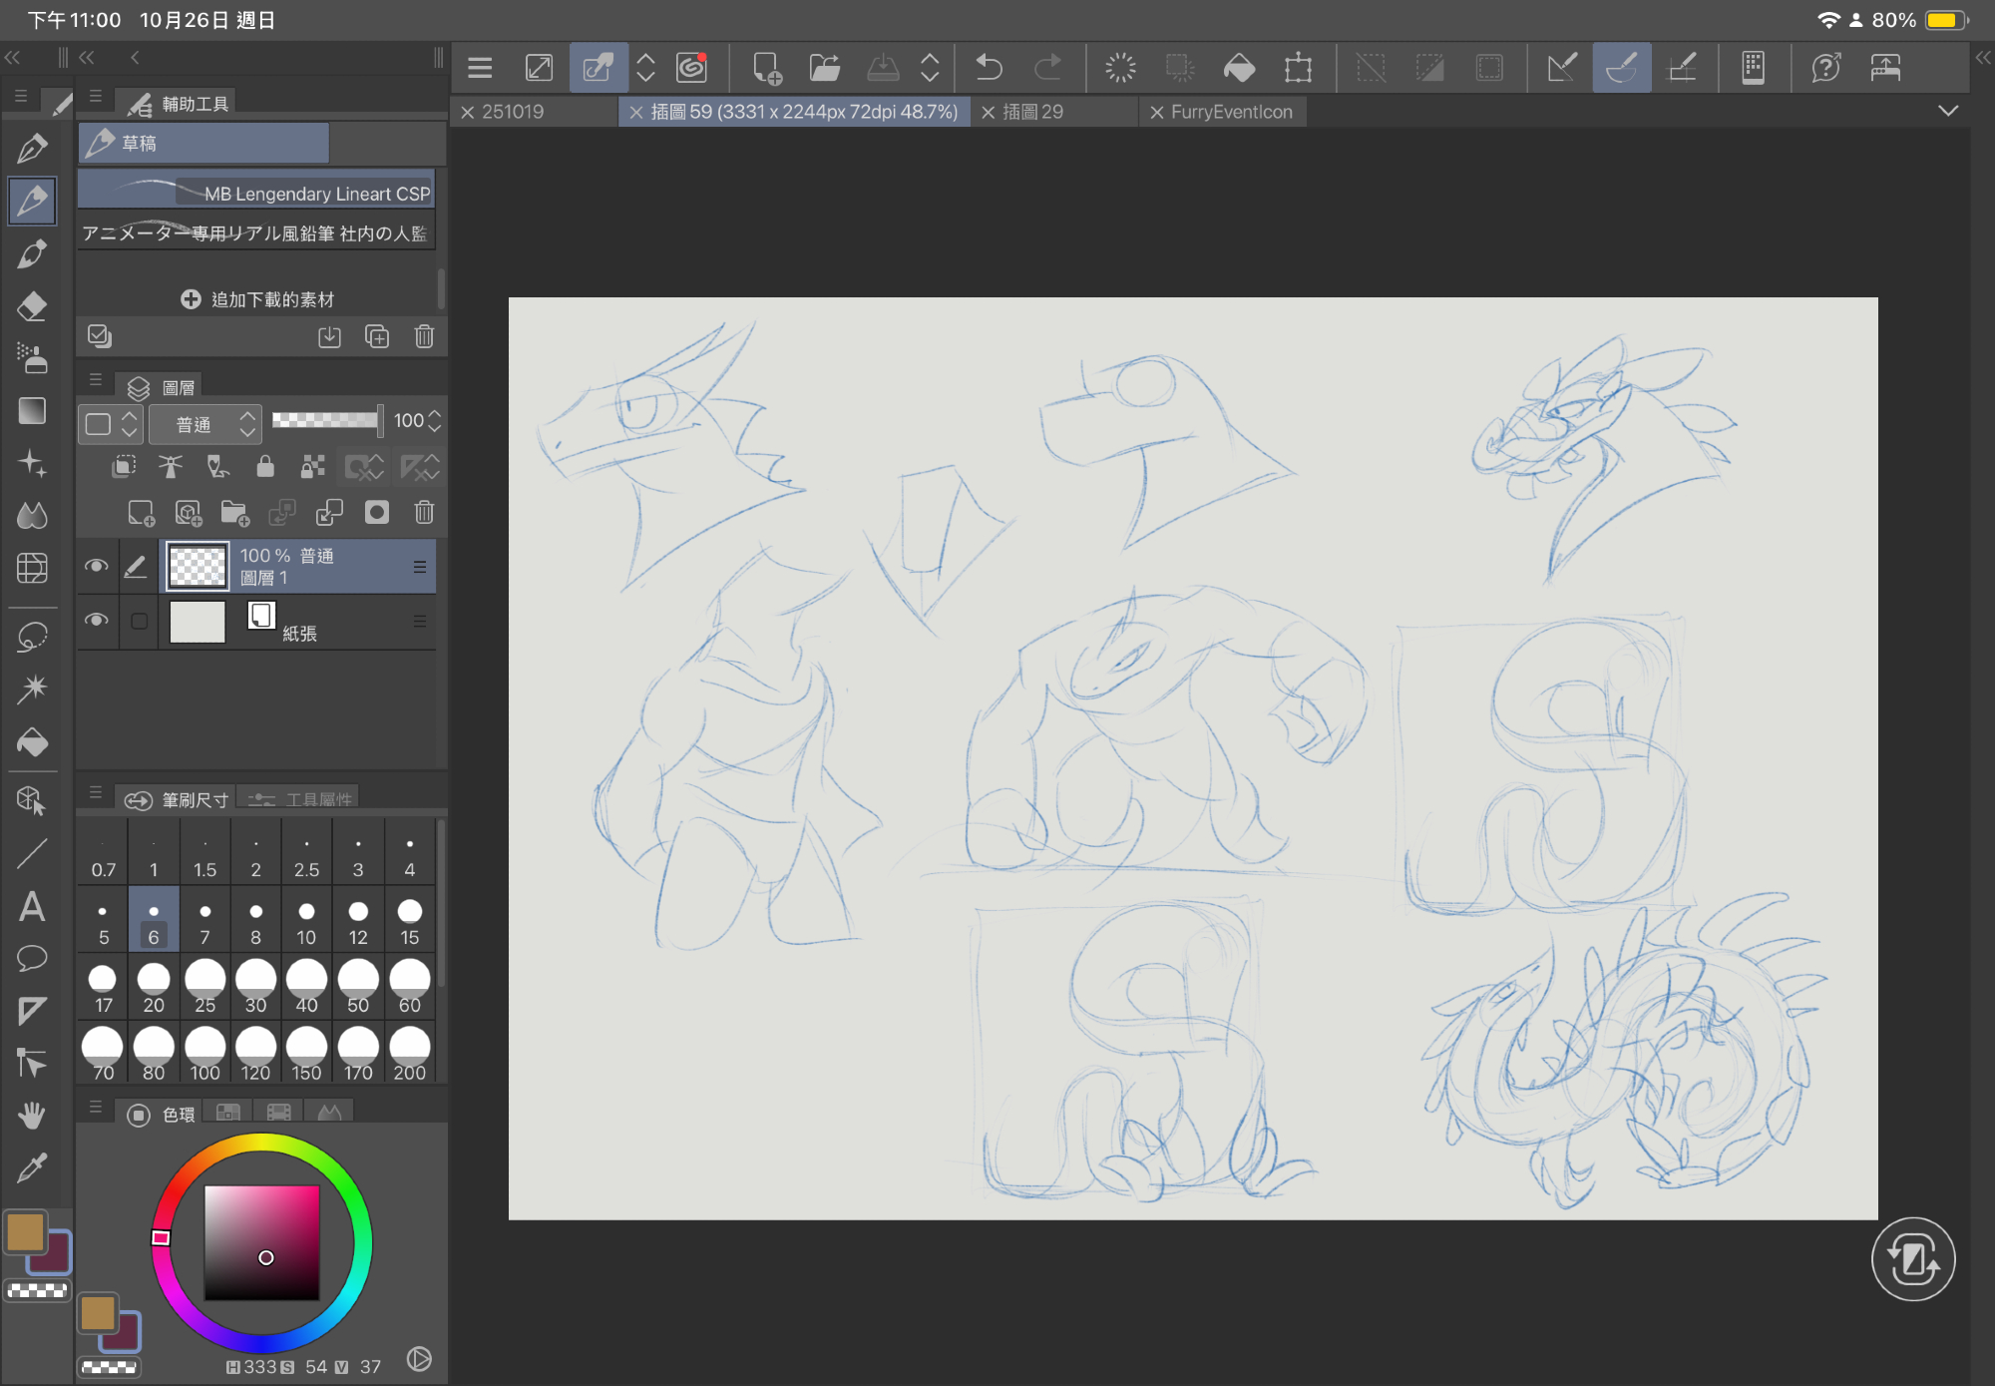Click the Fill bucket tool in sidebar
The height and width of the screenshot is (1386, 1995).
tap(32, 742)
